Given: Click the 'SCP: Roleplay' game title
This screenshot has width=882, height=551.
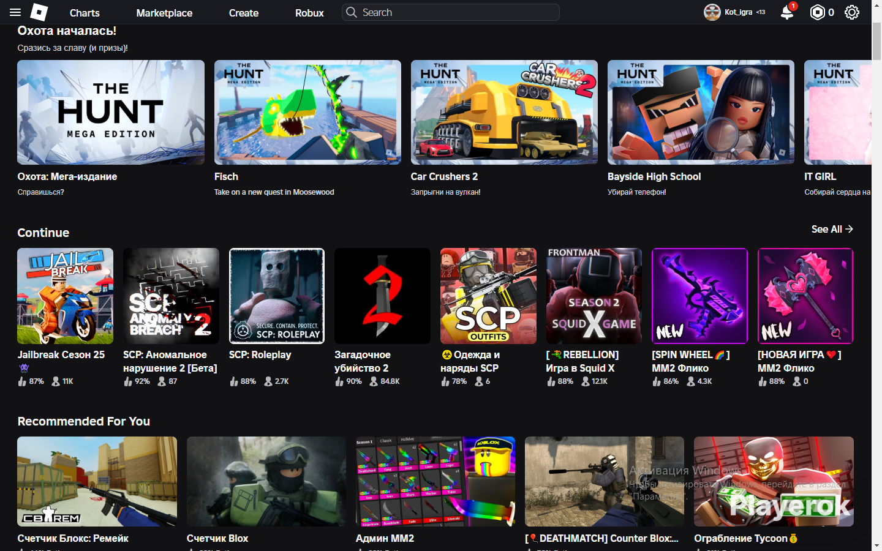Looking at the screenshot, I should tap(260, 355).
